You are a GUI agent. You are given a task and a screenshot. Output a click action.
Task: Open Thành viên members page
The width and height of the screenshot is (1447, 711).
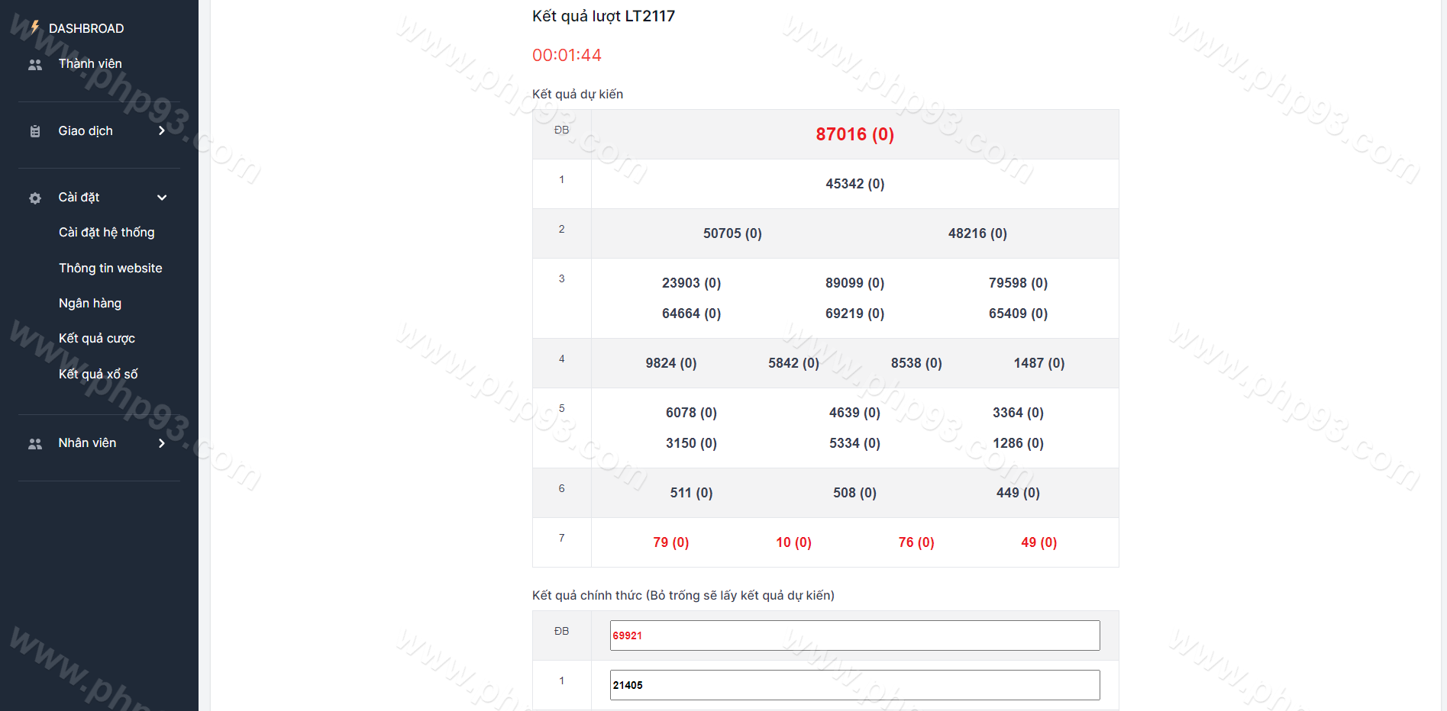click(x=90, y=64)
